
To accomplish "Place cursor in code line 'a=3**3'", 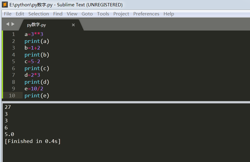I will click(34, 34).
